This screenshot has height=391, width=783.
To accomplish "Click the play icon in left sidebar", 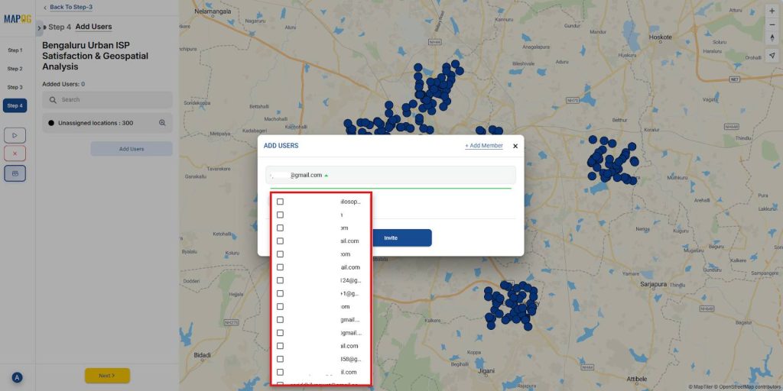I will pyautogui.click(x=15, y=134).
